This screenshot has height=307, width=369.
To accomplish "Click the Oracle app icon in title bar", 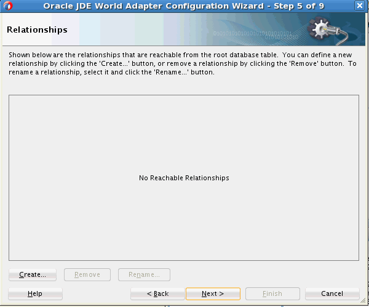I will tap(8, 6).
